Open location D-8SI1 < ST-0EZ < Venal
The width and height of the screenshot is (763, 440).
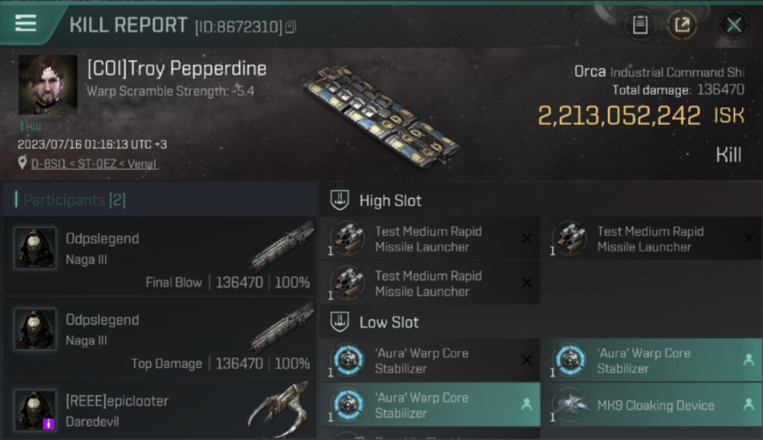coord(94,164)
